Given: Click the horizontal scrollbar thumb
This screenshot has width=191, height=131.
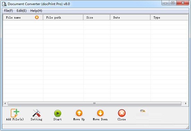Looking at the screenshot, I should coord(94,104).
